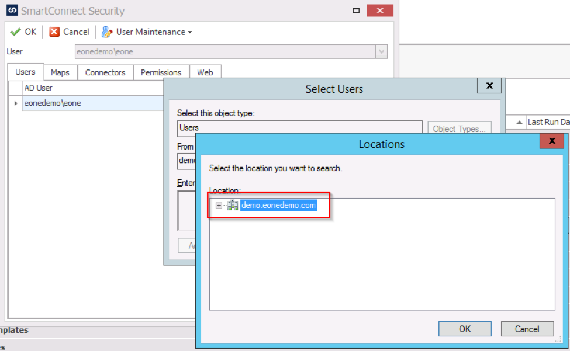
Task: Select the Web tab
Action: pyautogui.click(x=205, y=72)
